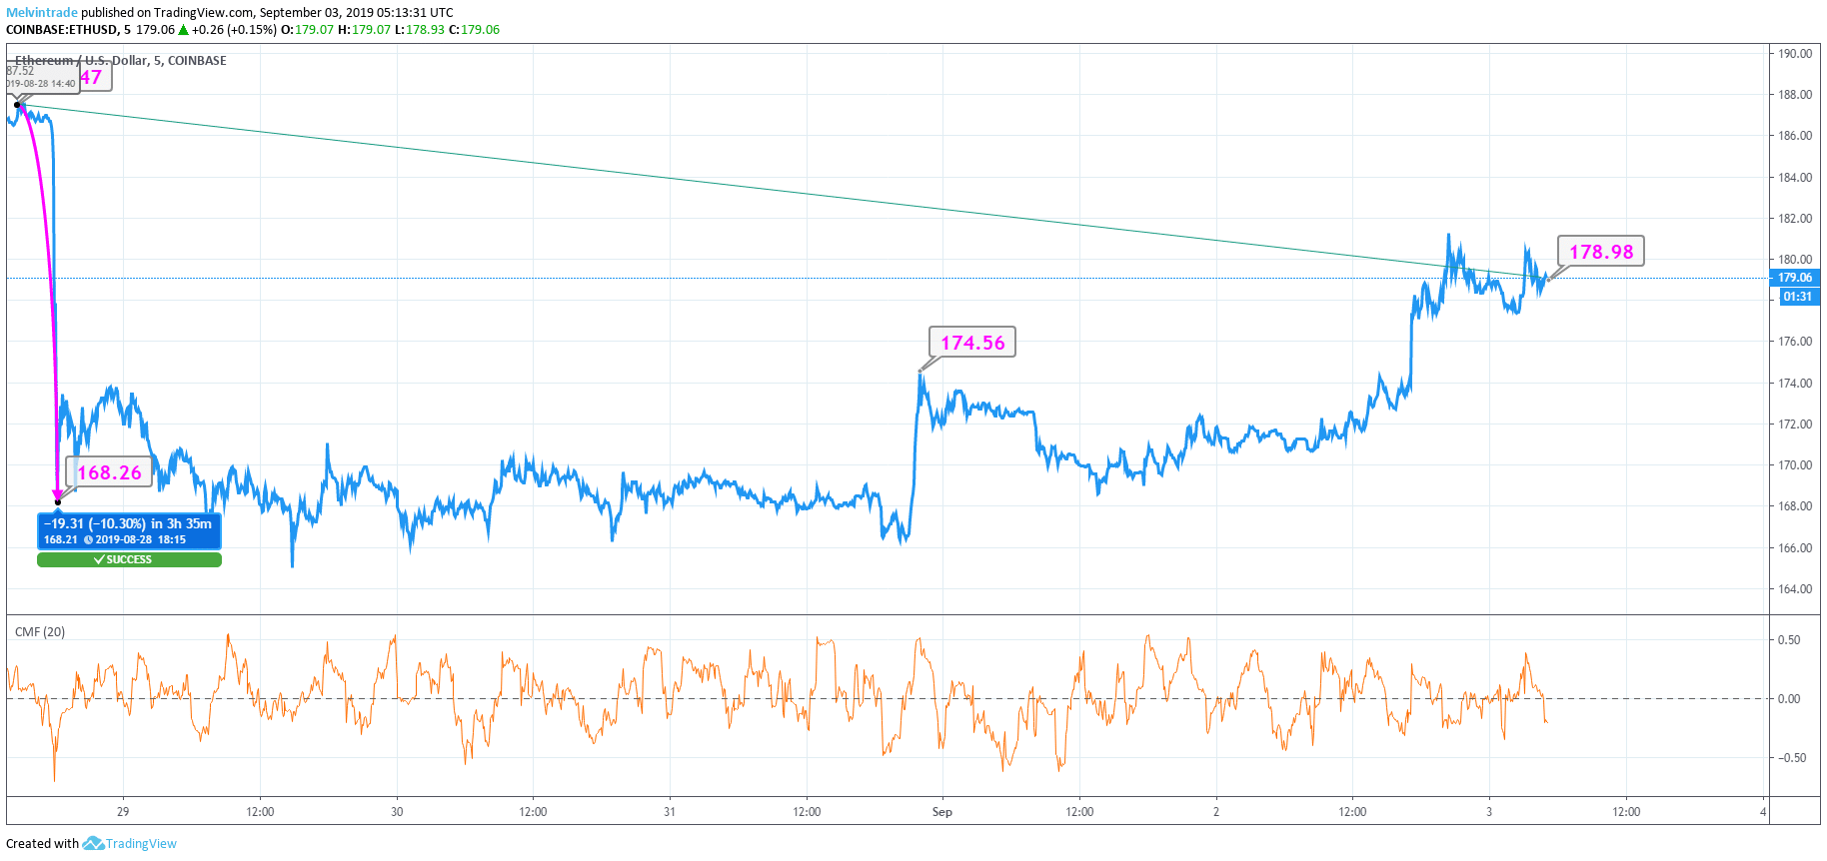The image size is (1827, 861).
Task: Click the C:179.06 close value
Action: [x=474, y=30]
